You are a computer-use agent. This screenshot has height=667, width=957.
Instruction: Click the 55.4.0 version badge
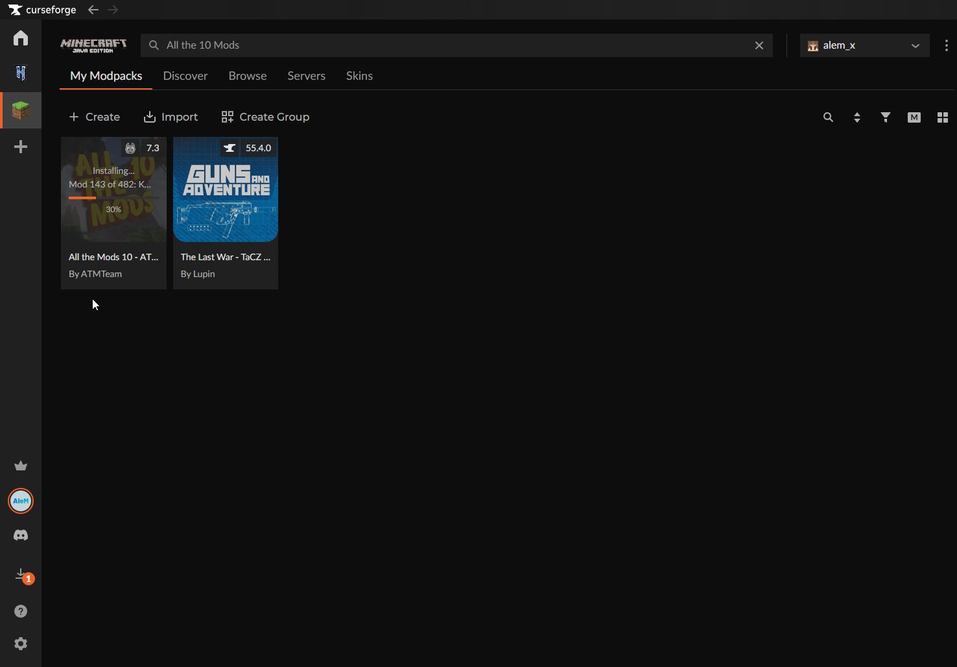pyautogui.click(x=258, y=148)
